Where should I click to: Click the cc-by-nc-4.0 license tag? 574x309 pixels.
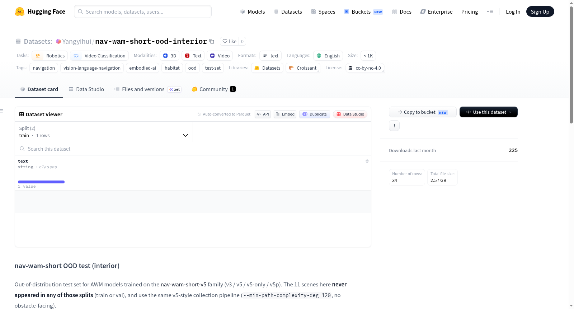pyautogui.click(x=365, y=68)
